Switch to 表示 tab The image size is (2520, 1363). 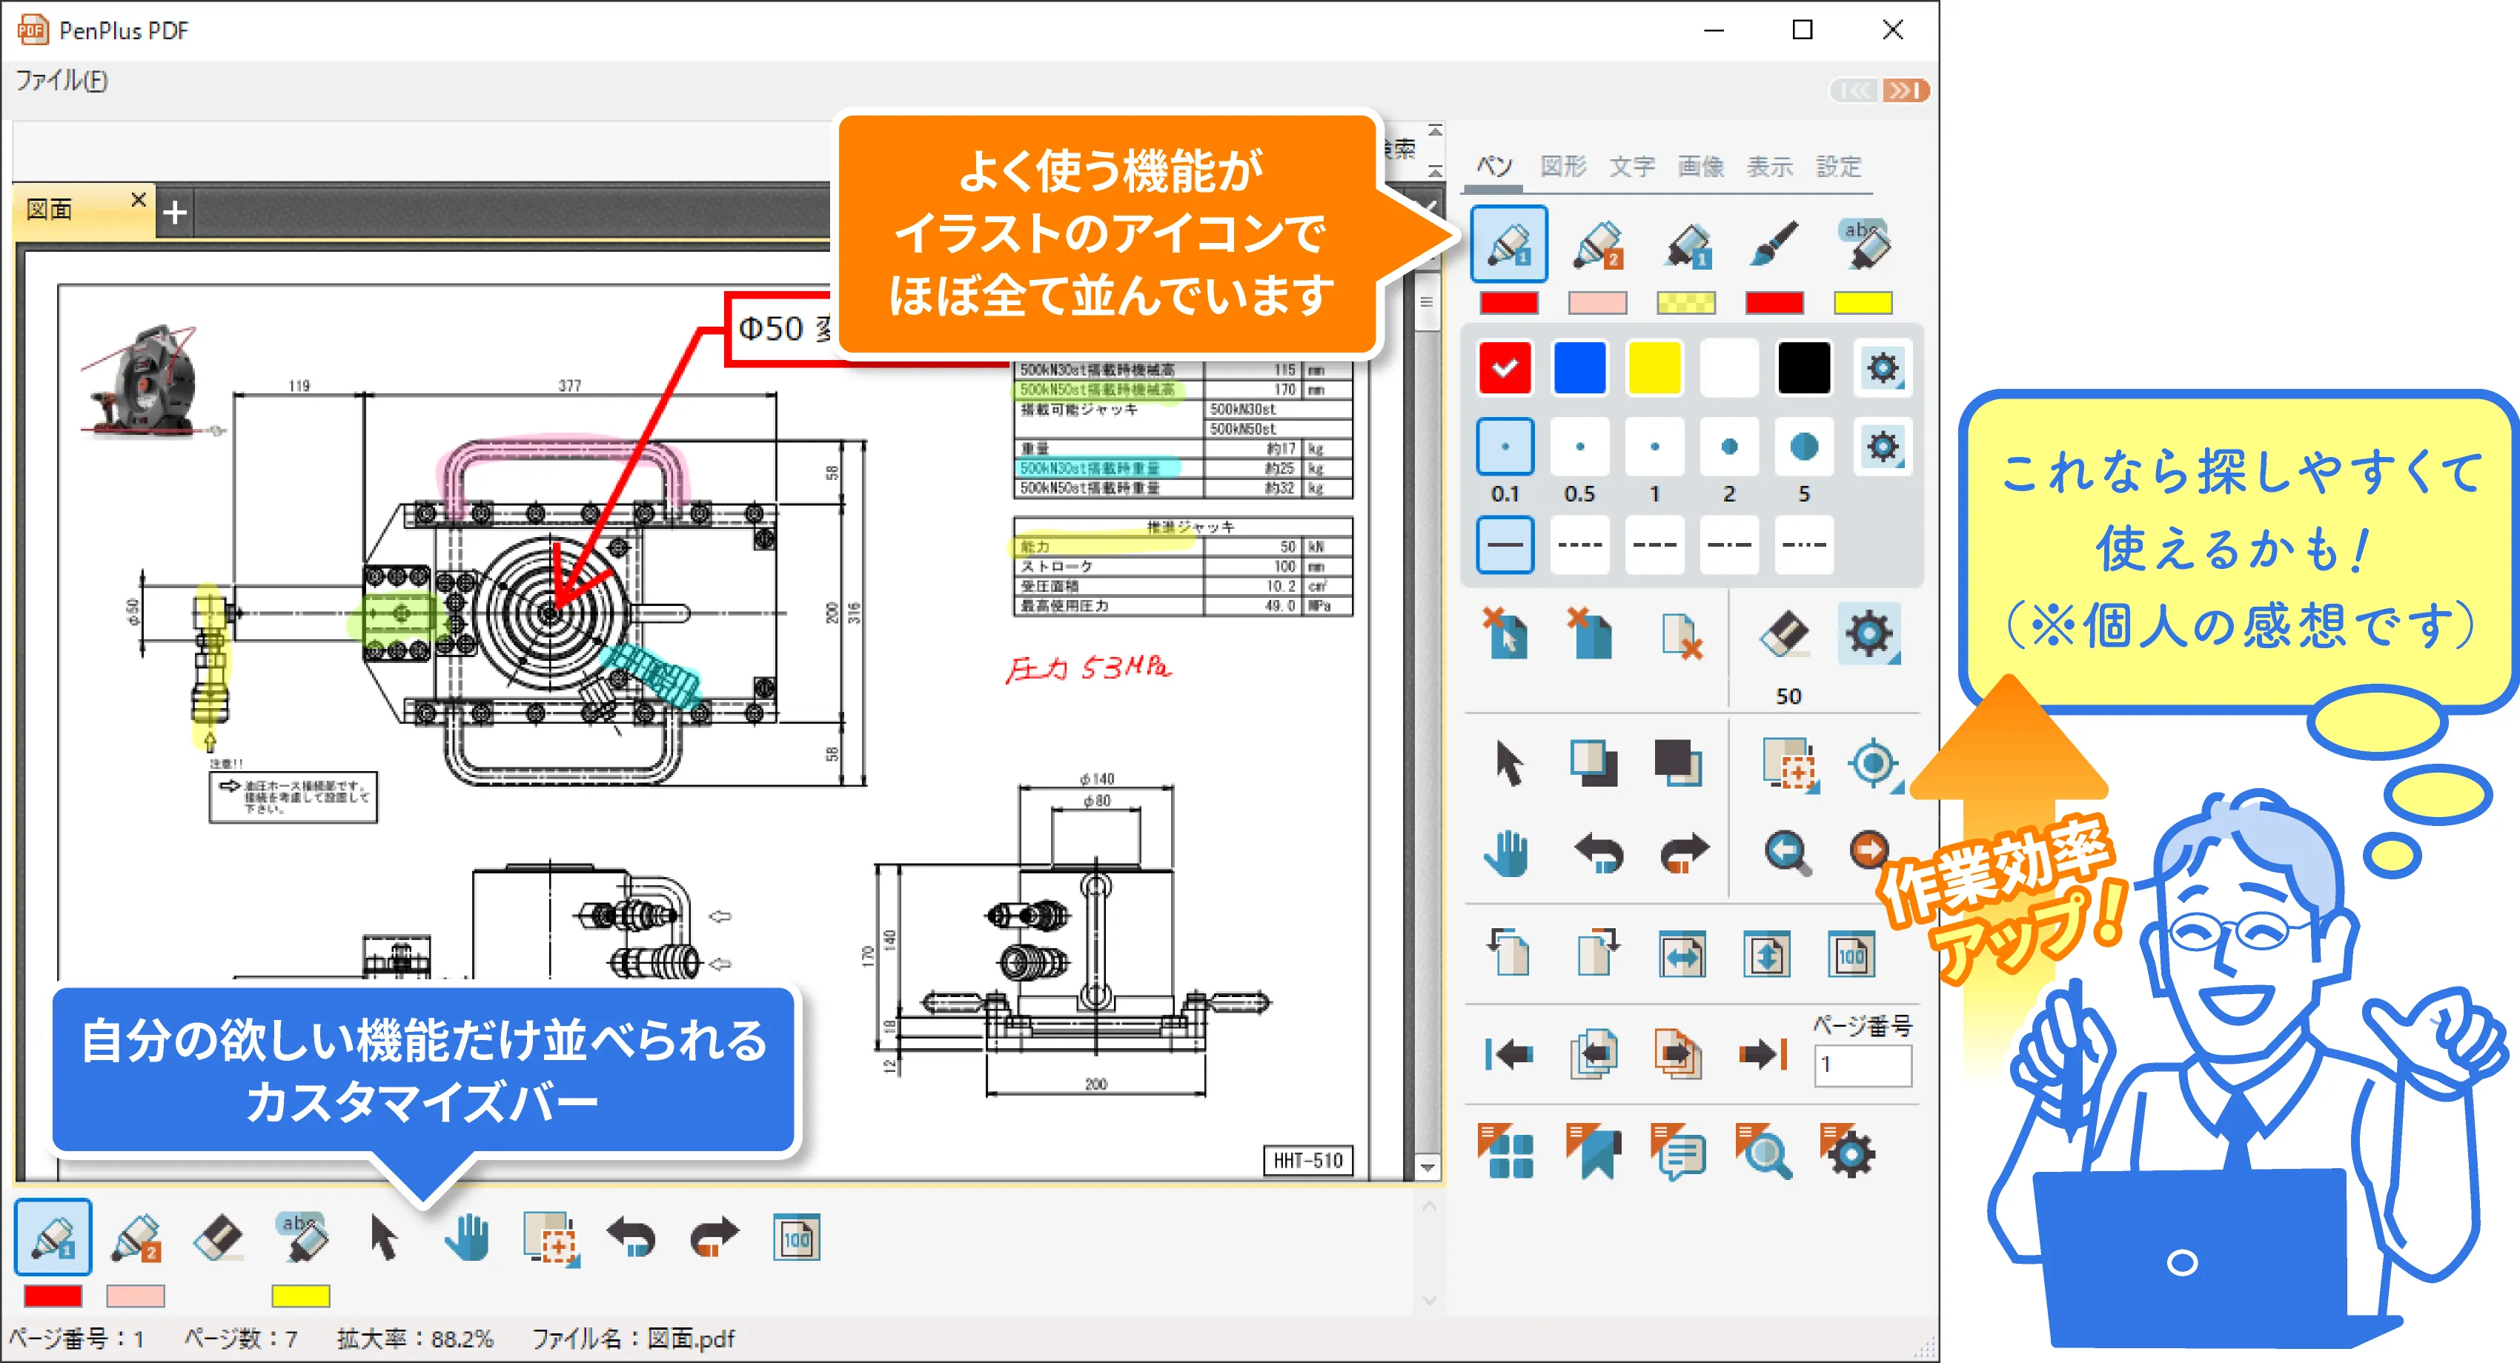pos(1770,166)
